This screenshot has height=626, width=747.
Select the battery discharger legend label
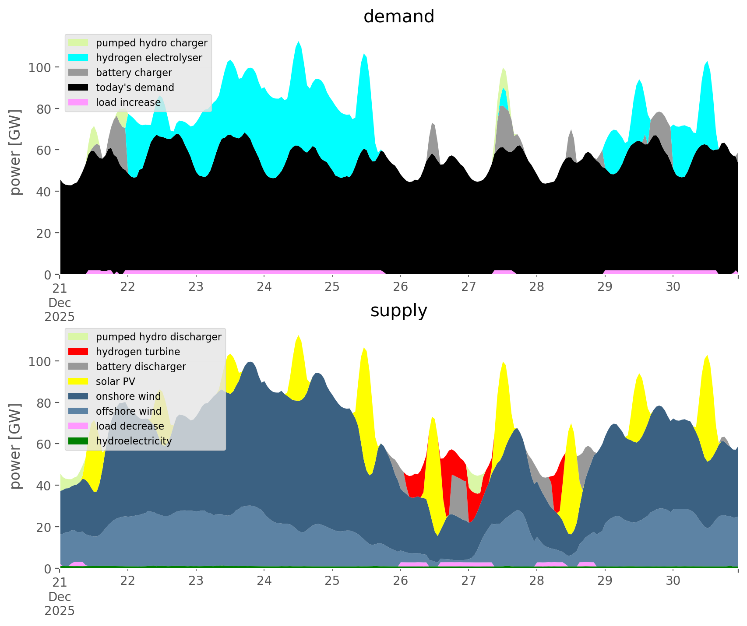click(x=141, y=367)
